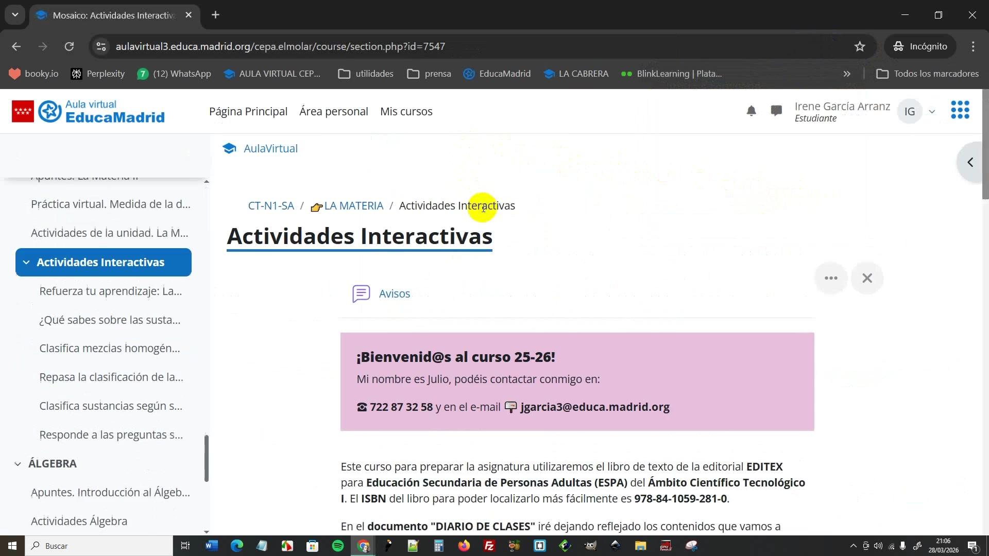Image resolution: width=989 pixels, height=556 pixels.
Task: Open the notifications bell icon
Action: coord(751,111)
